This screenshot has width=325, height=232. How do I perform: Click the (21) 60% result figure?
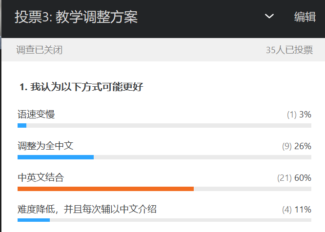[294, 177]
